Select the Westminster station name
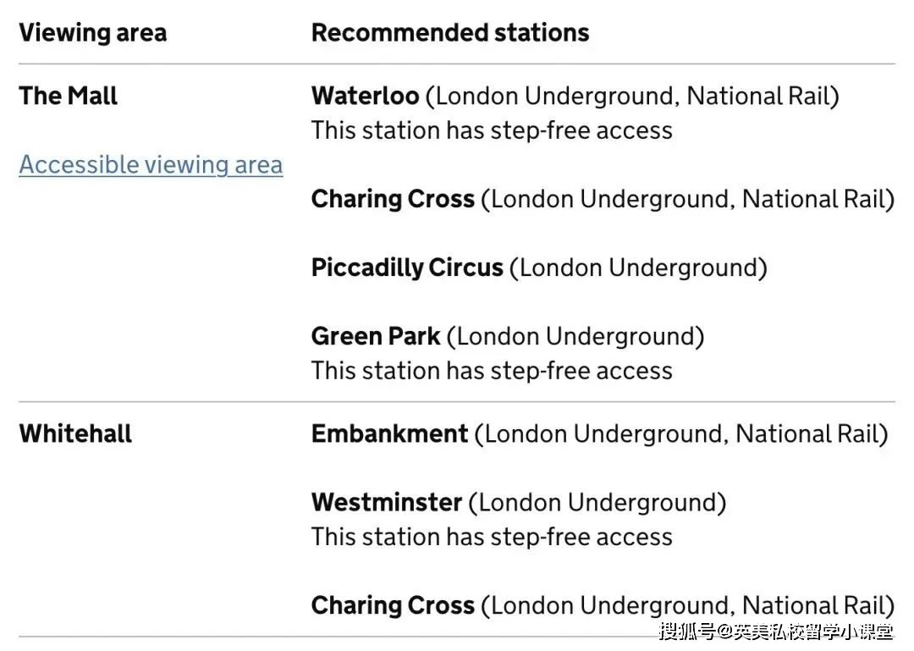This screenshot has height=651, width=914. pos(387,502)
